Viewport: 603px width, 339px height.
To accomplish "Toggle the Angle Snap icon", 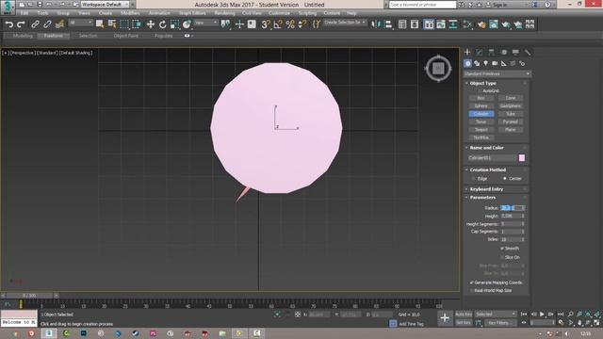I will coord(278,24).
